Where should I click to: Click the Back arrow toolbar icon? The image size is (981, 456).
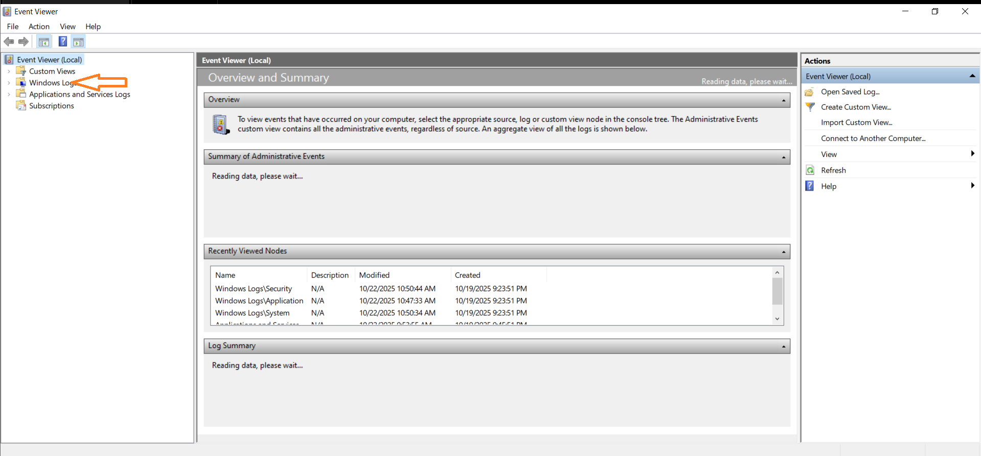point(9,42)
